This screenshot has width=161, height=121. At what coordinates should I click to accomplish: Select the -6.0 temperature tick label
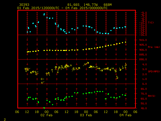tap(144, 15)
